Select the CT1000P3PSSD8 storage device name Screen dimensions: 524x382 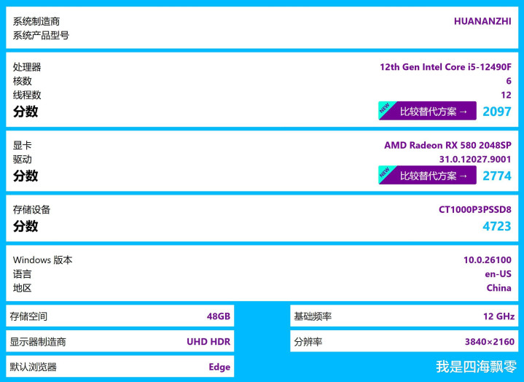click(x=475, y=210)
